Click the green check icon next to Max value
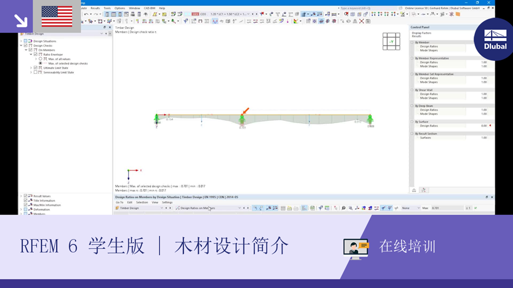The width and height of the screenshot is (513, 288). click(x=475, y=208)
